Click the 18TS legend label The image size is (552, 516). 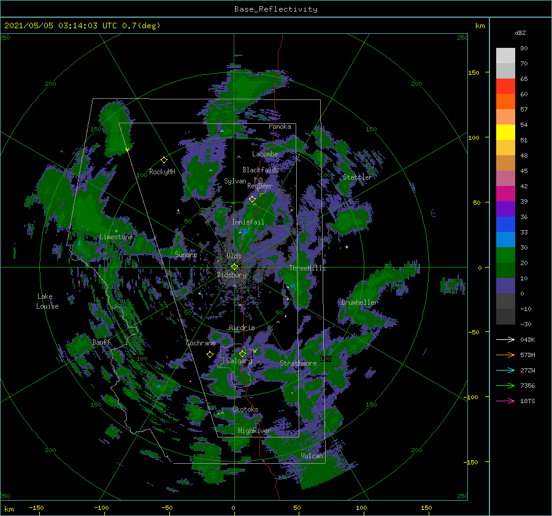[x=527, y=401]
